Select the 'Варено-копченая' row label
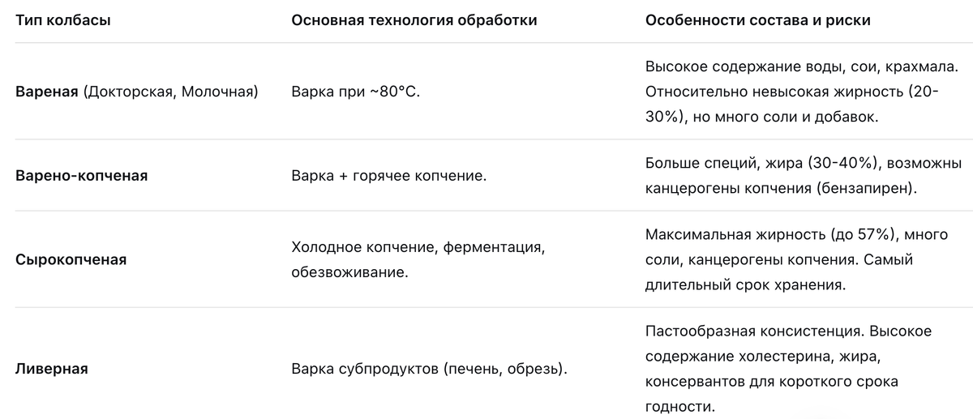This screenshot has height=419, width=973. 82,175
